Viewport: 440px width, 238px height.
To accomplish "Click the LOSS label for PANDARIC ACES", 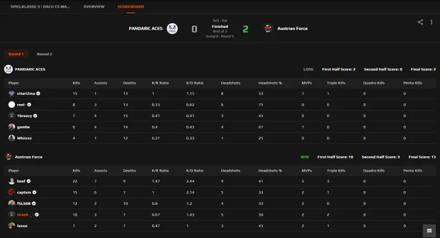I will click(308, 69).
